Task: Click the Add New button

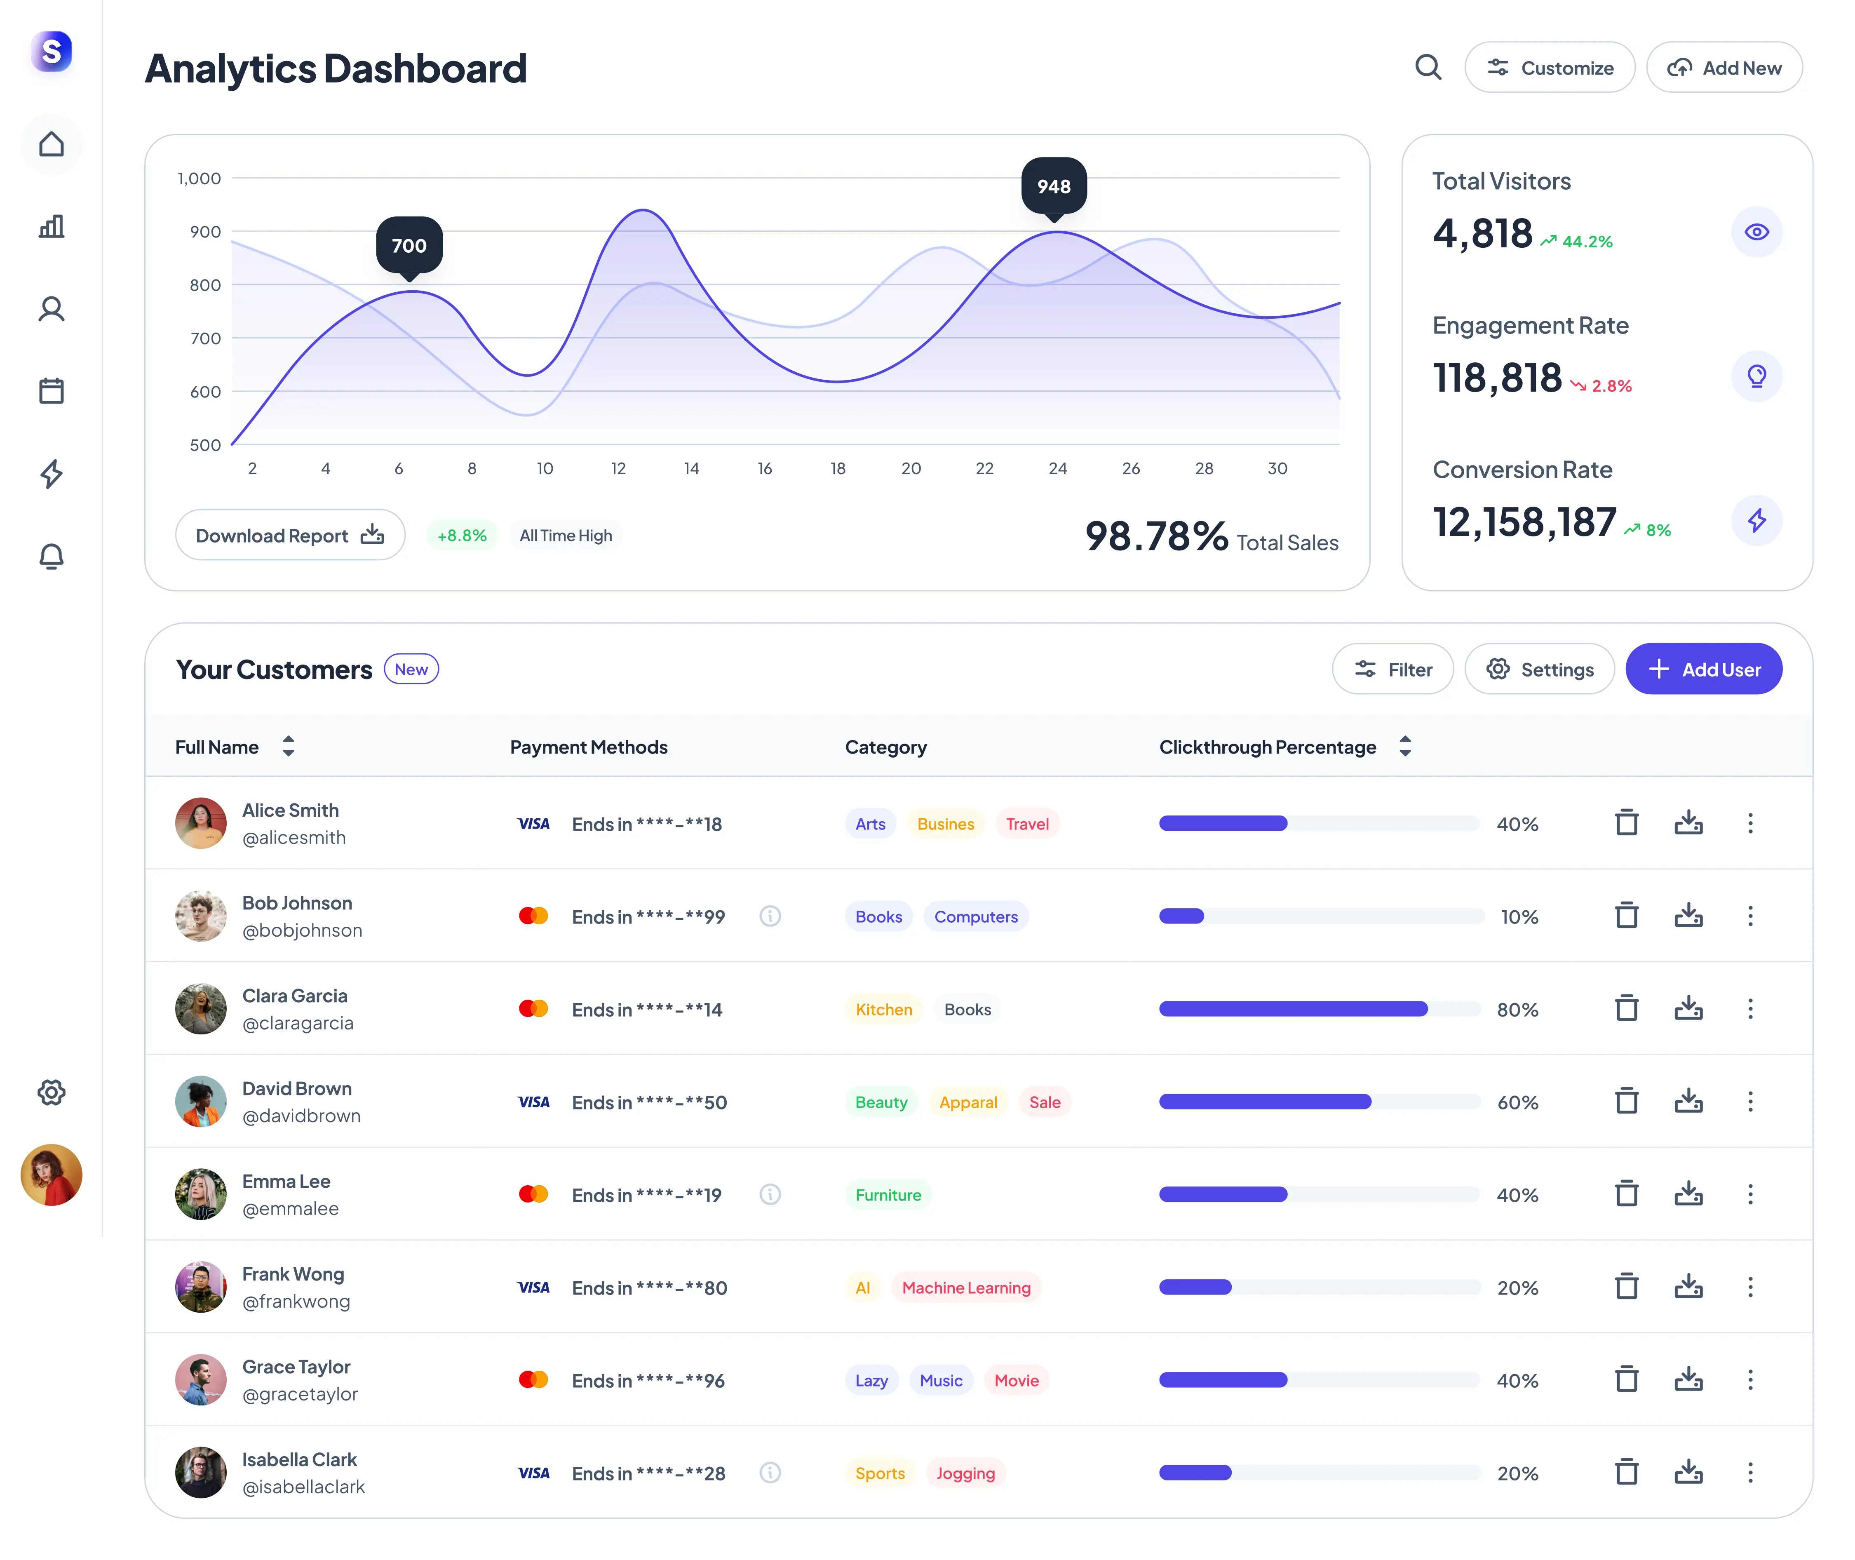Action: [1724, 67]
